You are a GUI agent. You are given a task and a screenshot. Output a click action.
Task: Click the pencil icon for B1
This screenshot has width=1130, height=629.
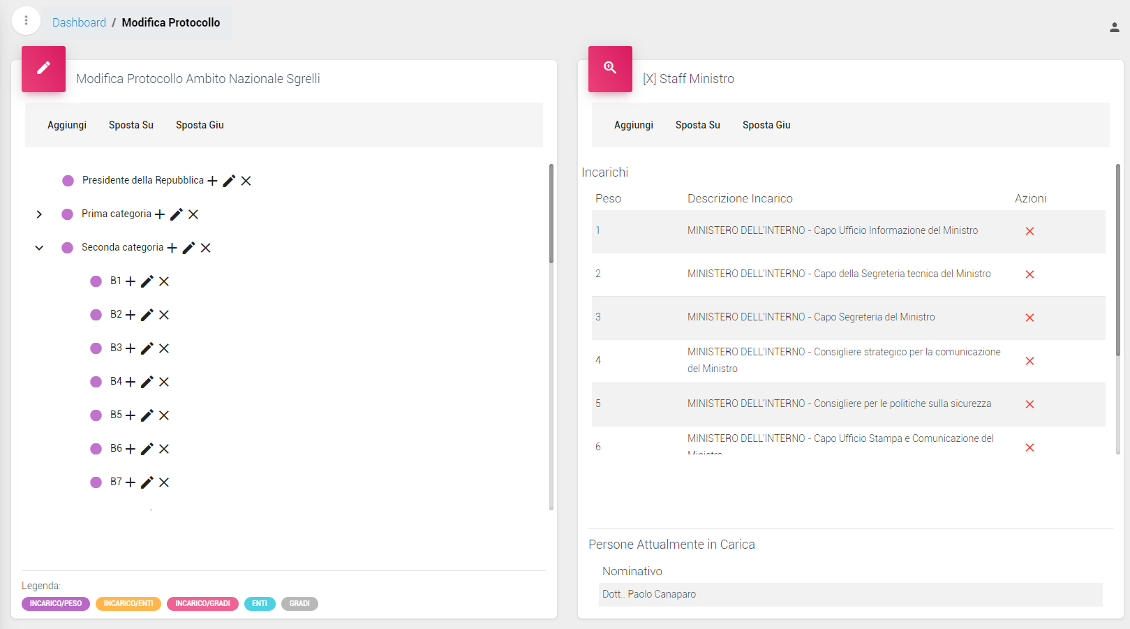coord(147,281)
